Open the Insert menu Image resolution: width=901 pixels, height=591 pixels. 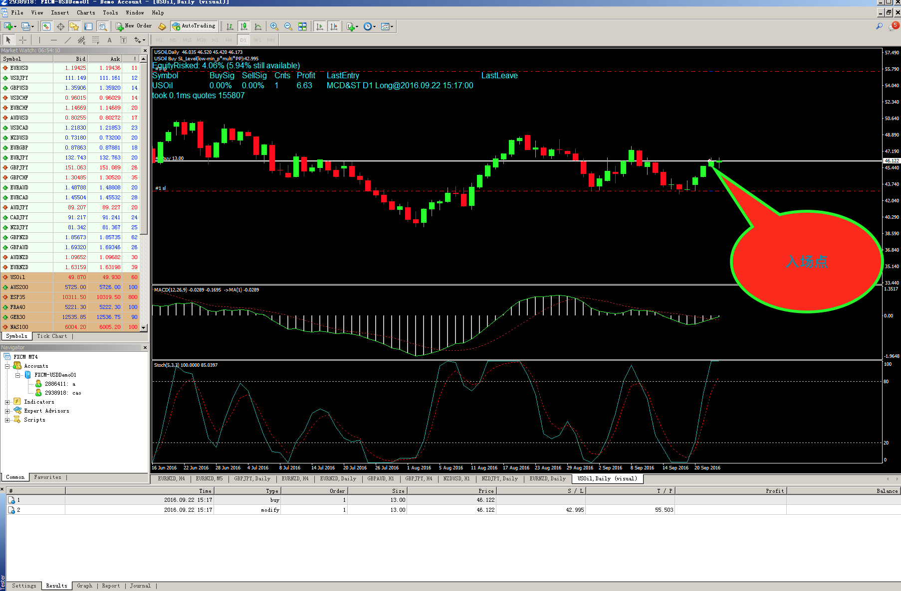click(x=60, y=12)
